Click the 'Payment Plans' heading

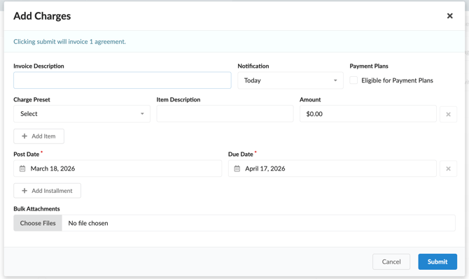coord(369,66)
